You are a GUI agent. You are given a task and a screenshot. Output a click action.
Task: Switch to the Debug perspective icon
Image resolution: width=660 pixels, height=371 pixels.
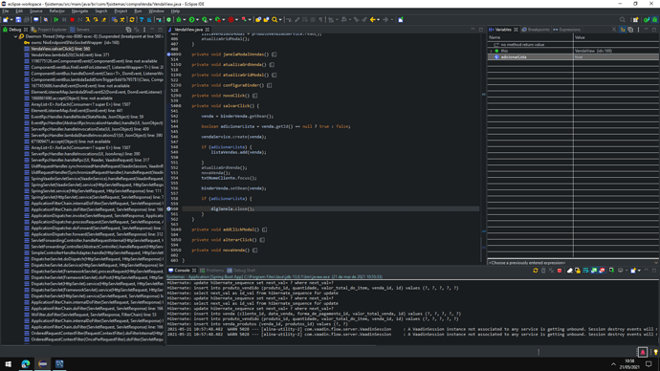654,20
